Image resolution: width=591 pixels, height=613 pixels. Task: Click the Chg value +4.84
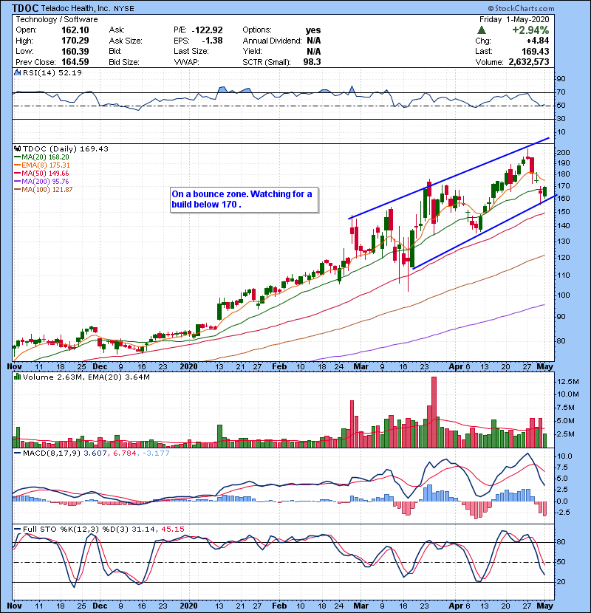point(537,41)
